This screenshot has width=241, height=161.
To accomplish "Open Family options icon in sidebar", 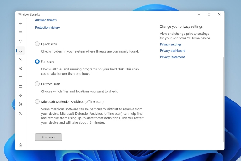I will pos(20,104).
